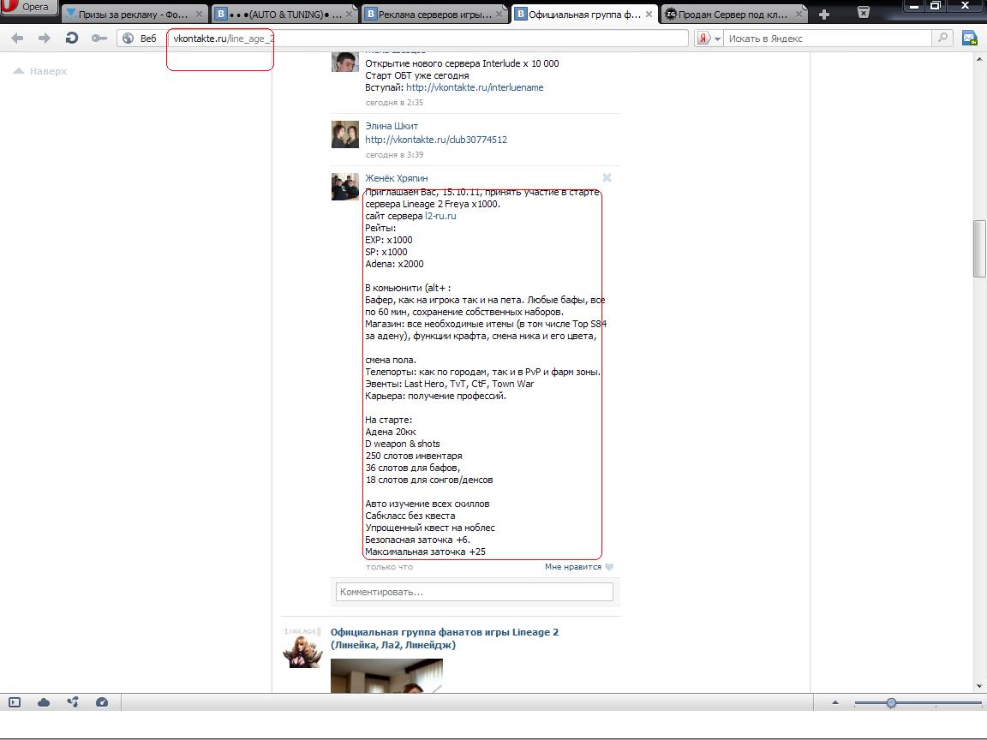The width and height of the screenshot is (987, 740).
Task: Close the Официальная группа tab
Action: point(649,14)
